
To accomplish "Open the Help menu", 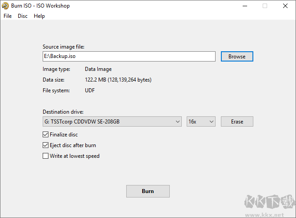I will (x=39, y=16).
